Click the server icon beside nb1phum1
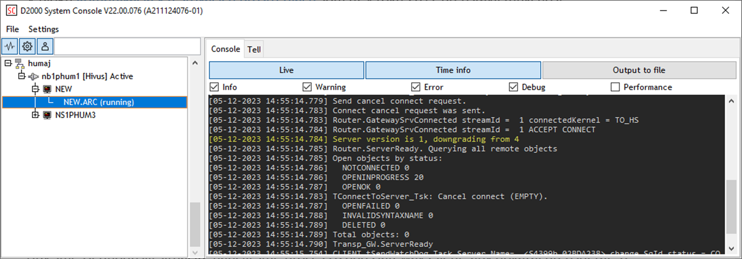 [x=33, y=76]
